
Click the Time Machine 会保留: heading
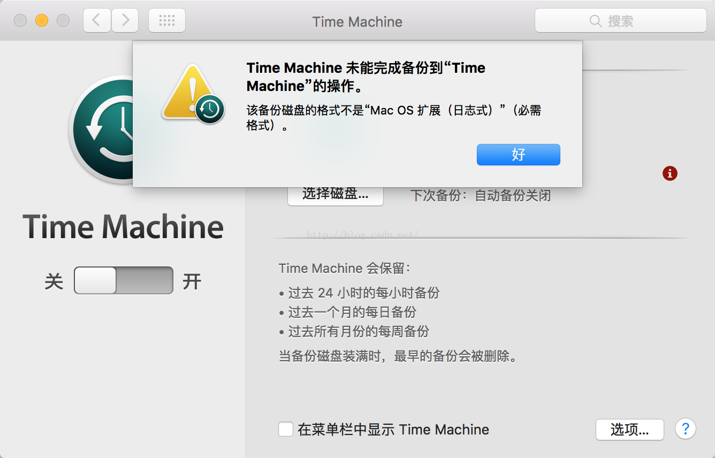345,268
